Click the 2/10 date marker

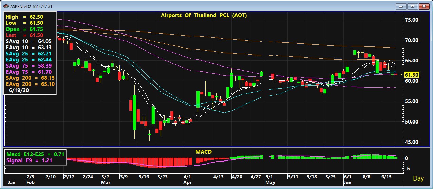[51, 177]
